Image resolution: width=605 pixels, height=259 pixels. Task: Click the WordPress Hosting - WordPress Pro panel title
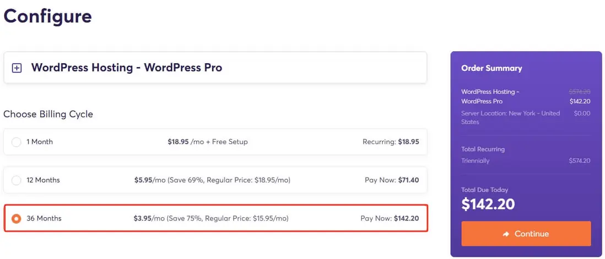point(126,68)
